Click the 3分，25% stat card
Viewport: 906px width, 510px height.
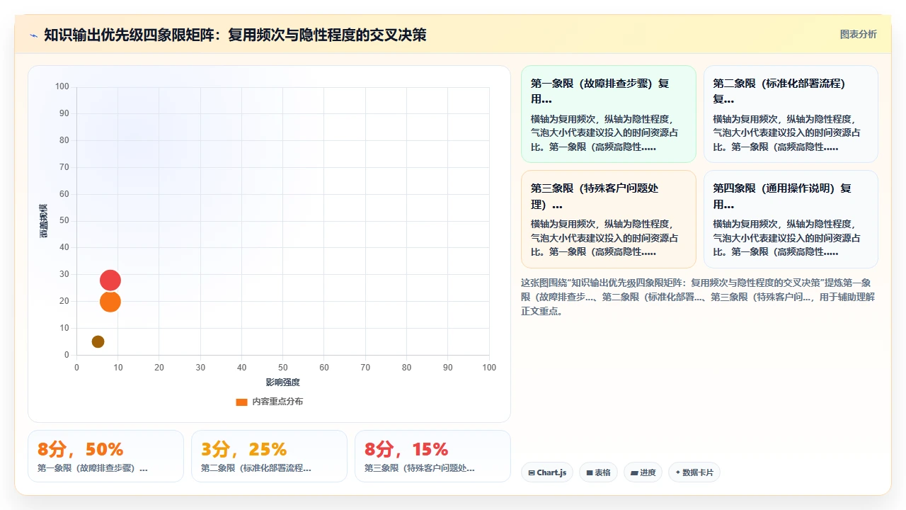tap(269, 456)
